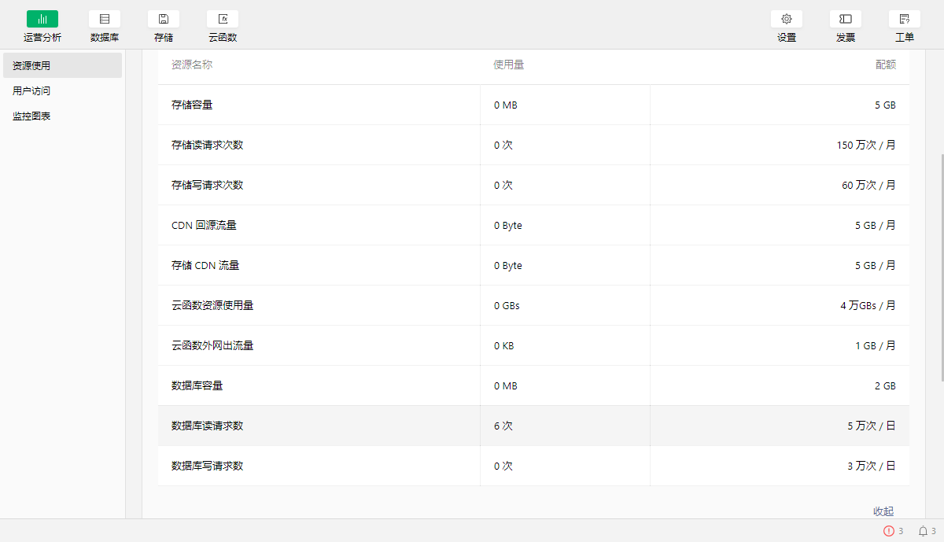Screen dimensions: 944x542
Task: Select the 数据库容量 row name
Action: click(x=197, y=385)
